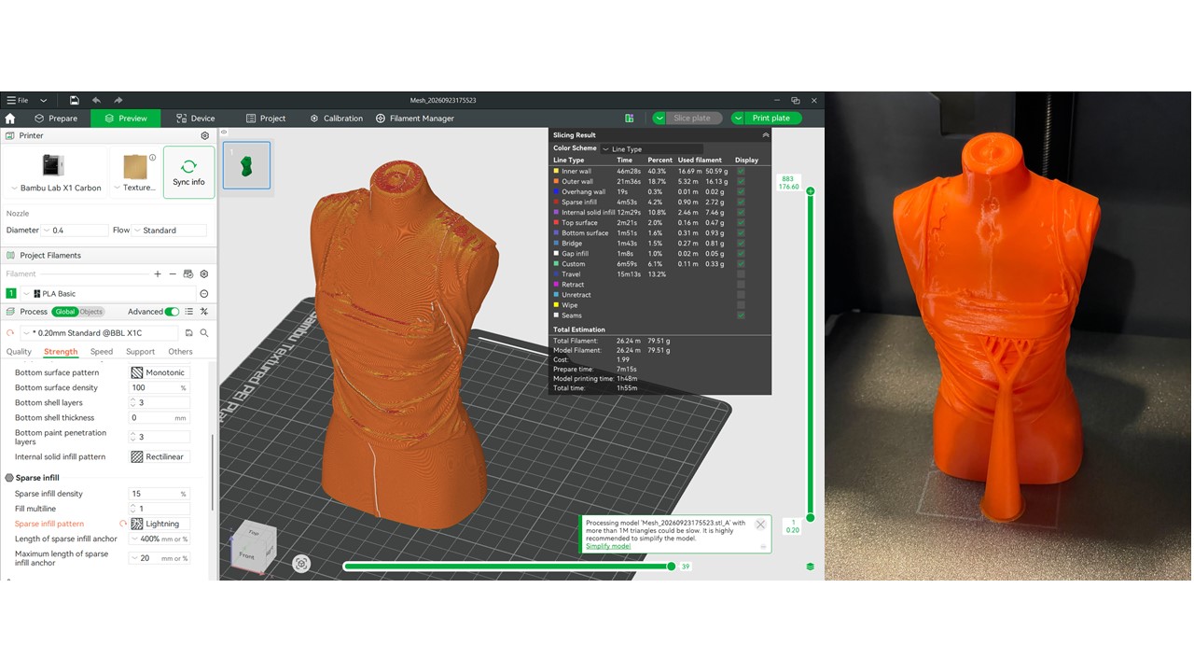Search process settings with the magnifier icon
This screenshot has width=1194, height=672.
(x=204, y=333)
